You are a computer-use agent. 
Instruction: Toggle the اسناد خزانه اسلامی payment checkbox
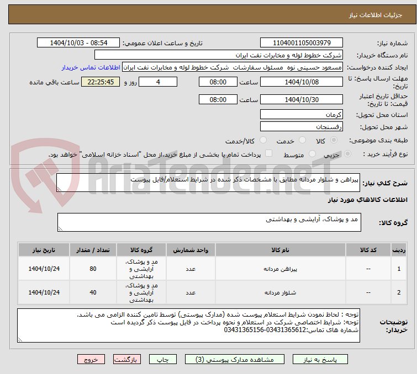(269, 153)
